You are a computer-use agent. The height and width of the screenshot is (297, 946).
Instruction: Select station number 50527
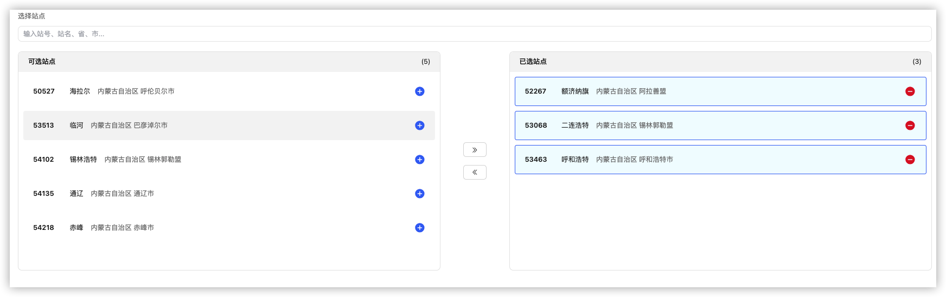(x=44, y=91)
